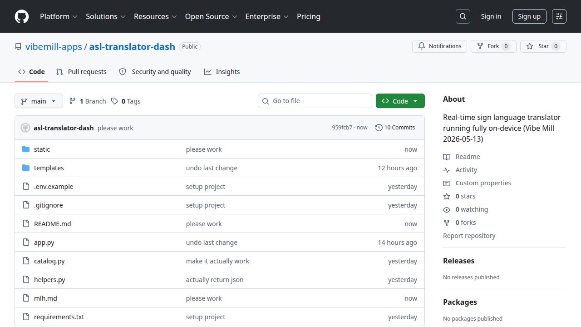Click the Sign up button
The height and width of the screenshot is (327, 581).
(x=529, y=16)
